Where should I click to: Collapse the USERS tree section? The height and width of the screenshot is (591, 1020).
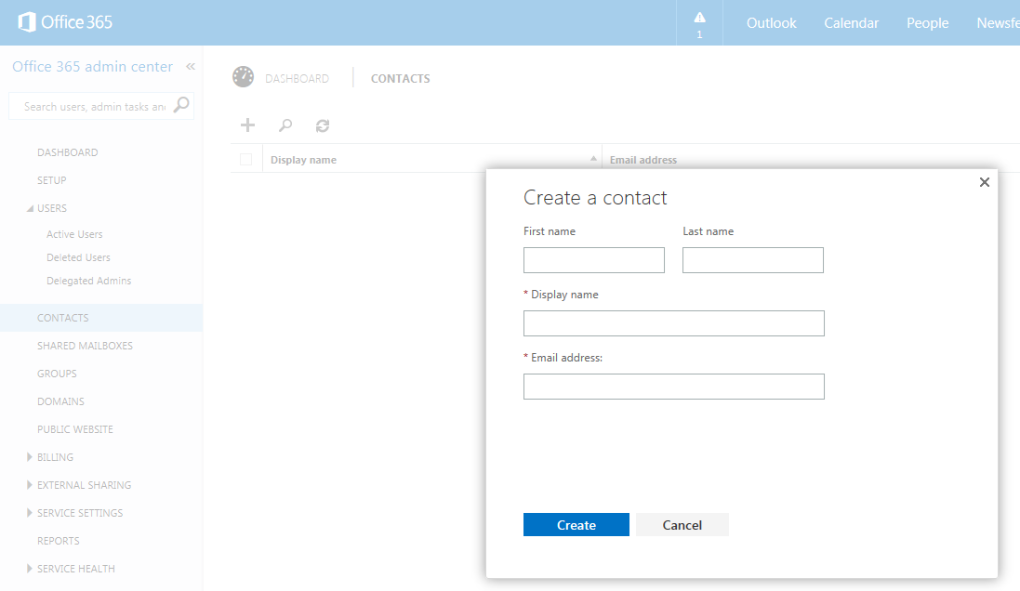tap(30, 209)
